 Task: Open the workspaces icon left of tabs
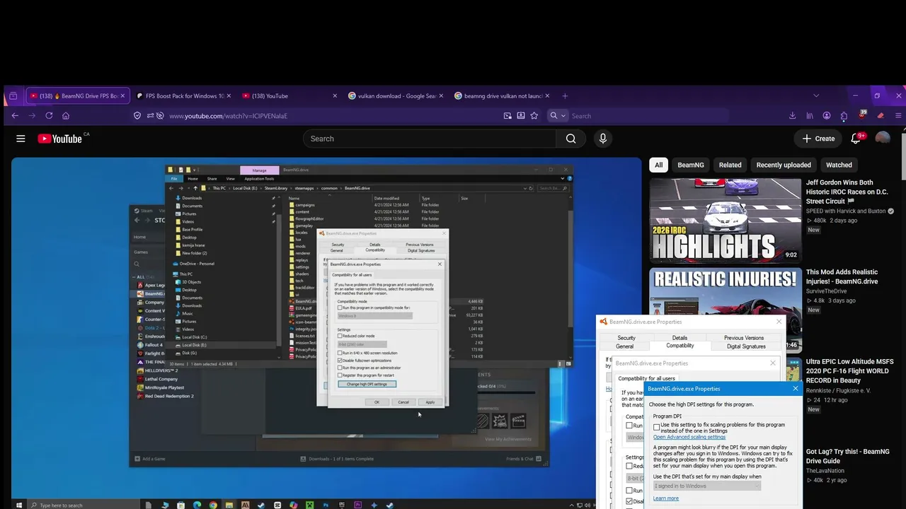tap(13, 96)
